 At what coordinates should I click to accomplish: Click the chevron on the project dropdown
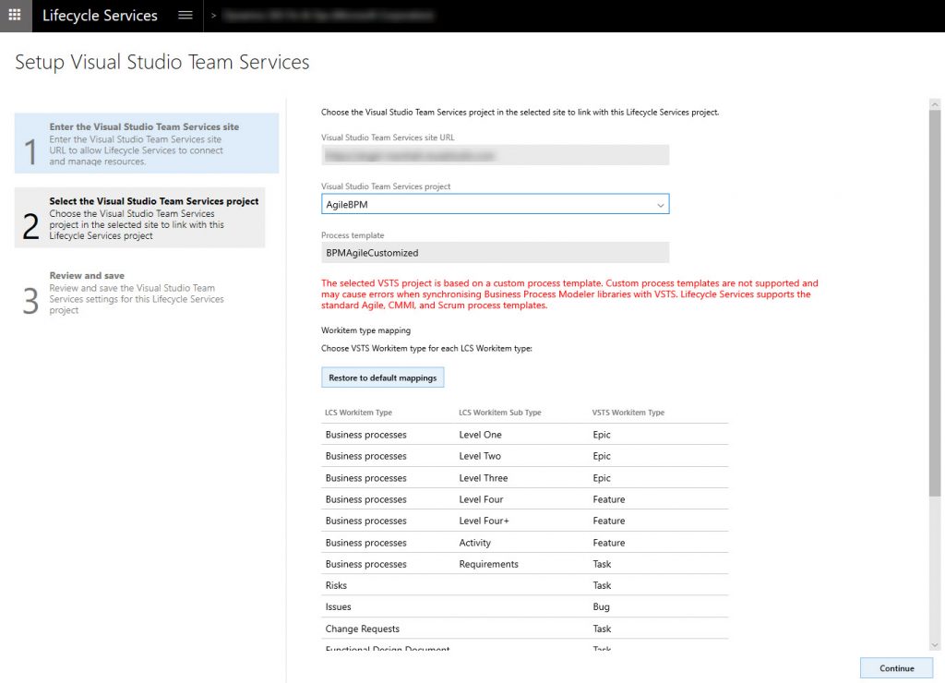coord(661,204)
